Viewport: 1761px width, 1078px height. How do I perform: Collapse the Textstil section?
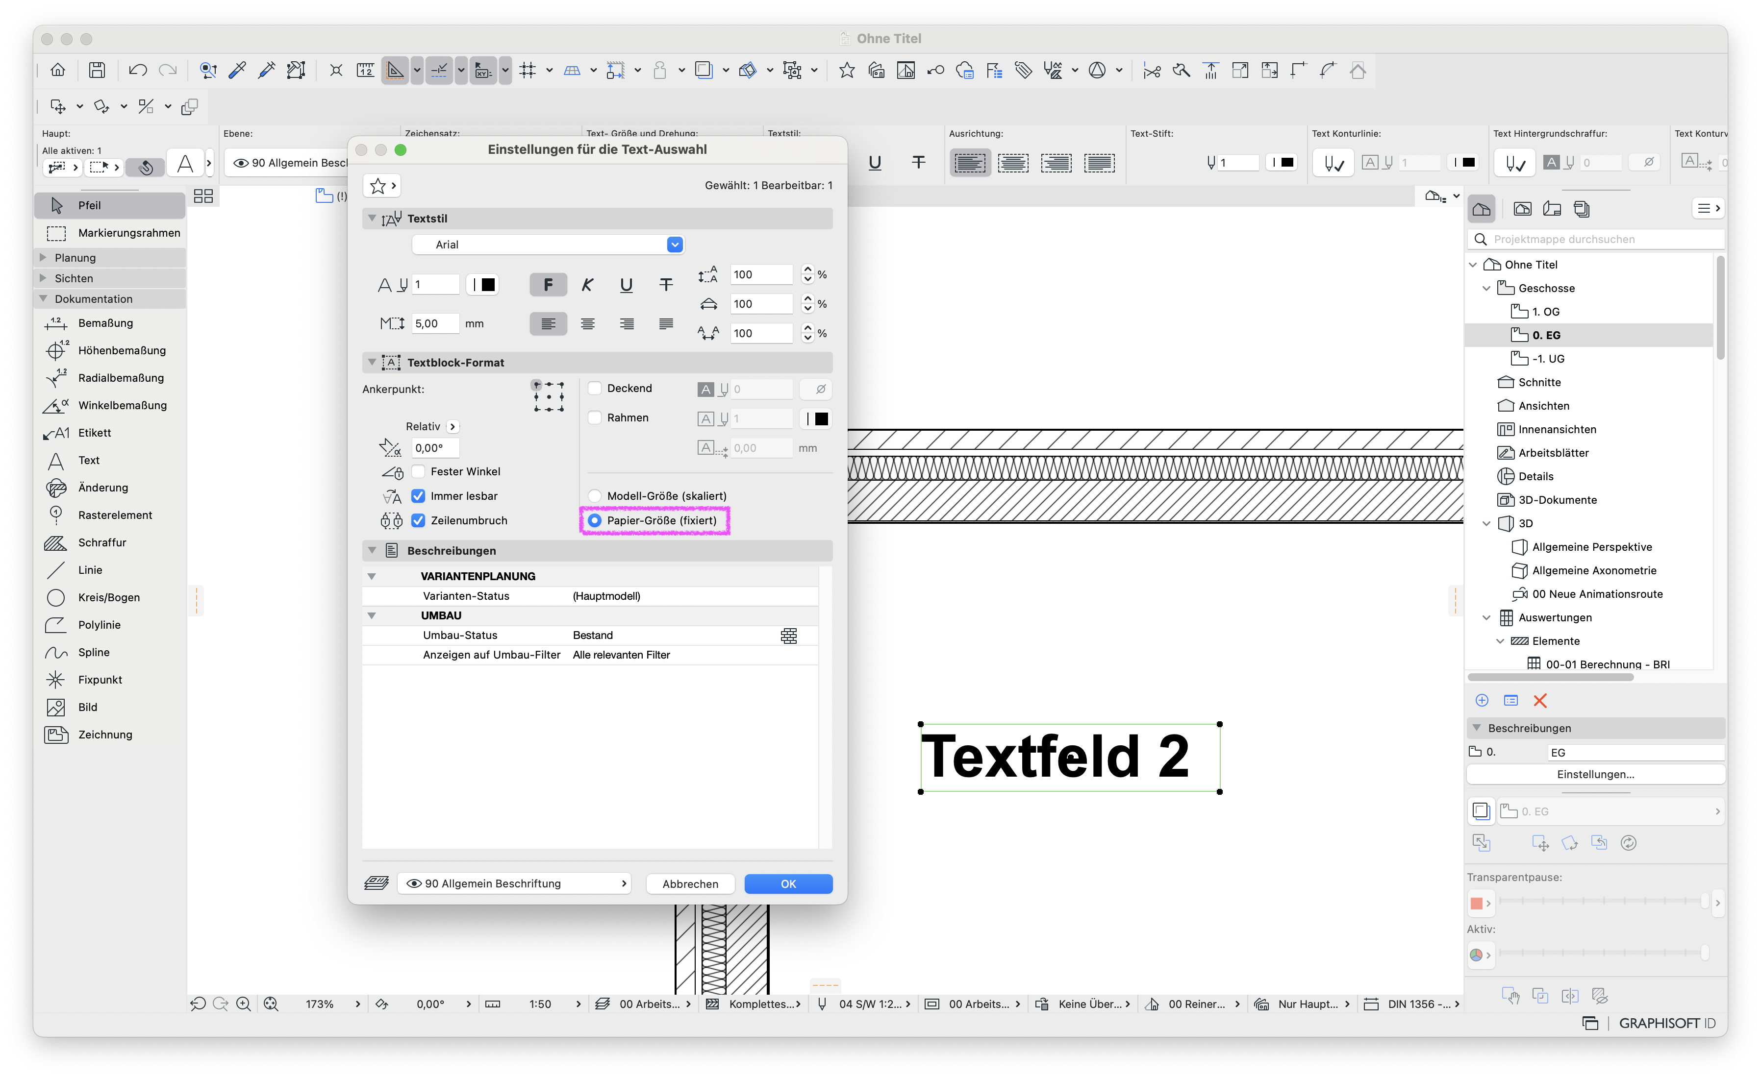[372, 219]
